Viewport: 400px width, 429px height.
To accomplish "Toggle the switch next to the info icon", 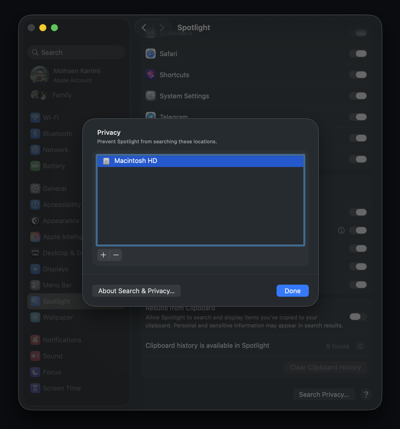I will (x=358, y=230).
